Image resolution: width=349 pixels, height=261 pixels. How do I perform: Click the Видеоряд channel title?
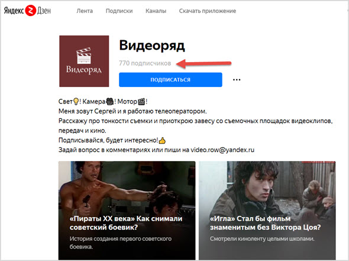click(x=152, y=46)
